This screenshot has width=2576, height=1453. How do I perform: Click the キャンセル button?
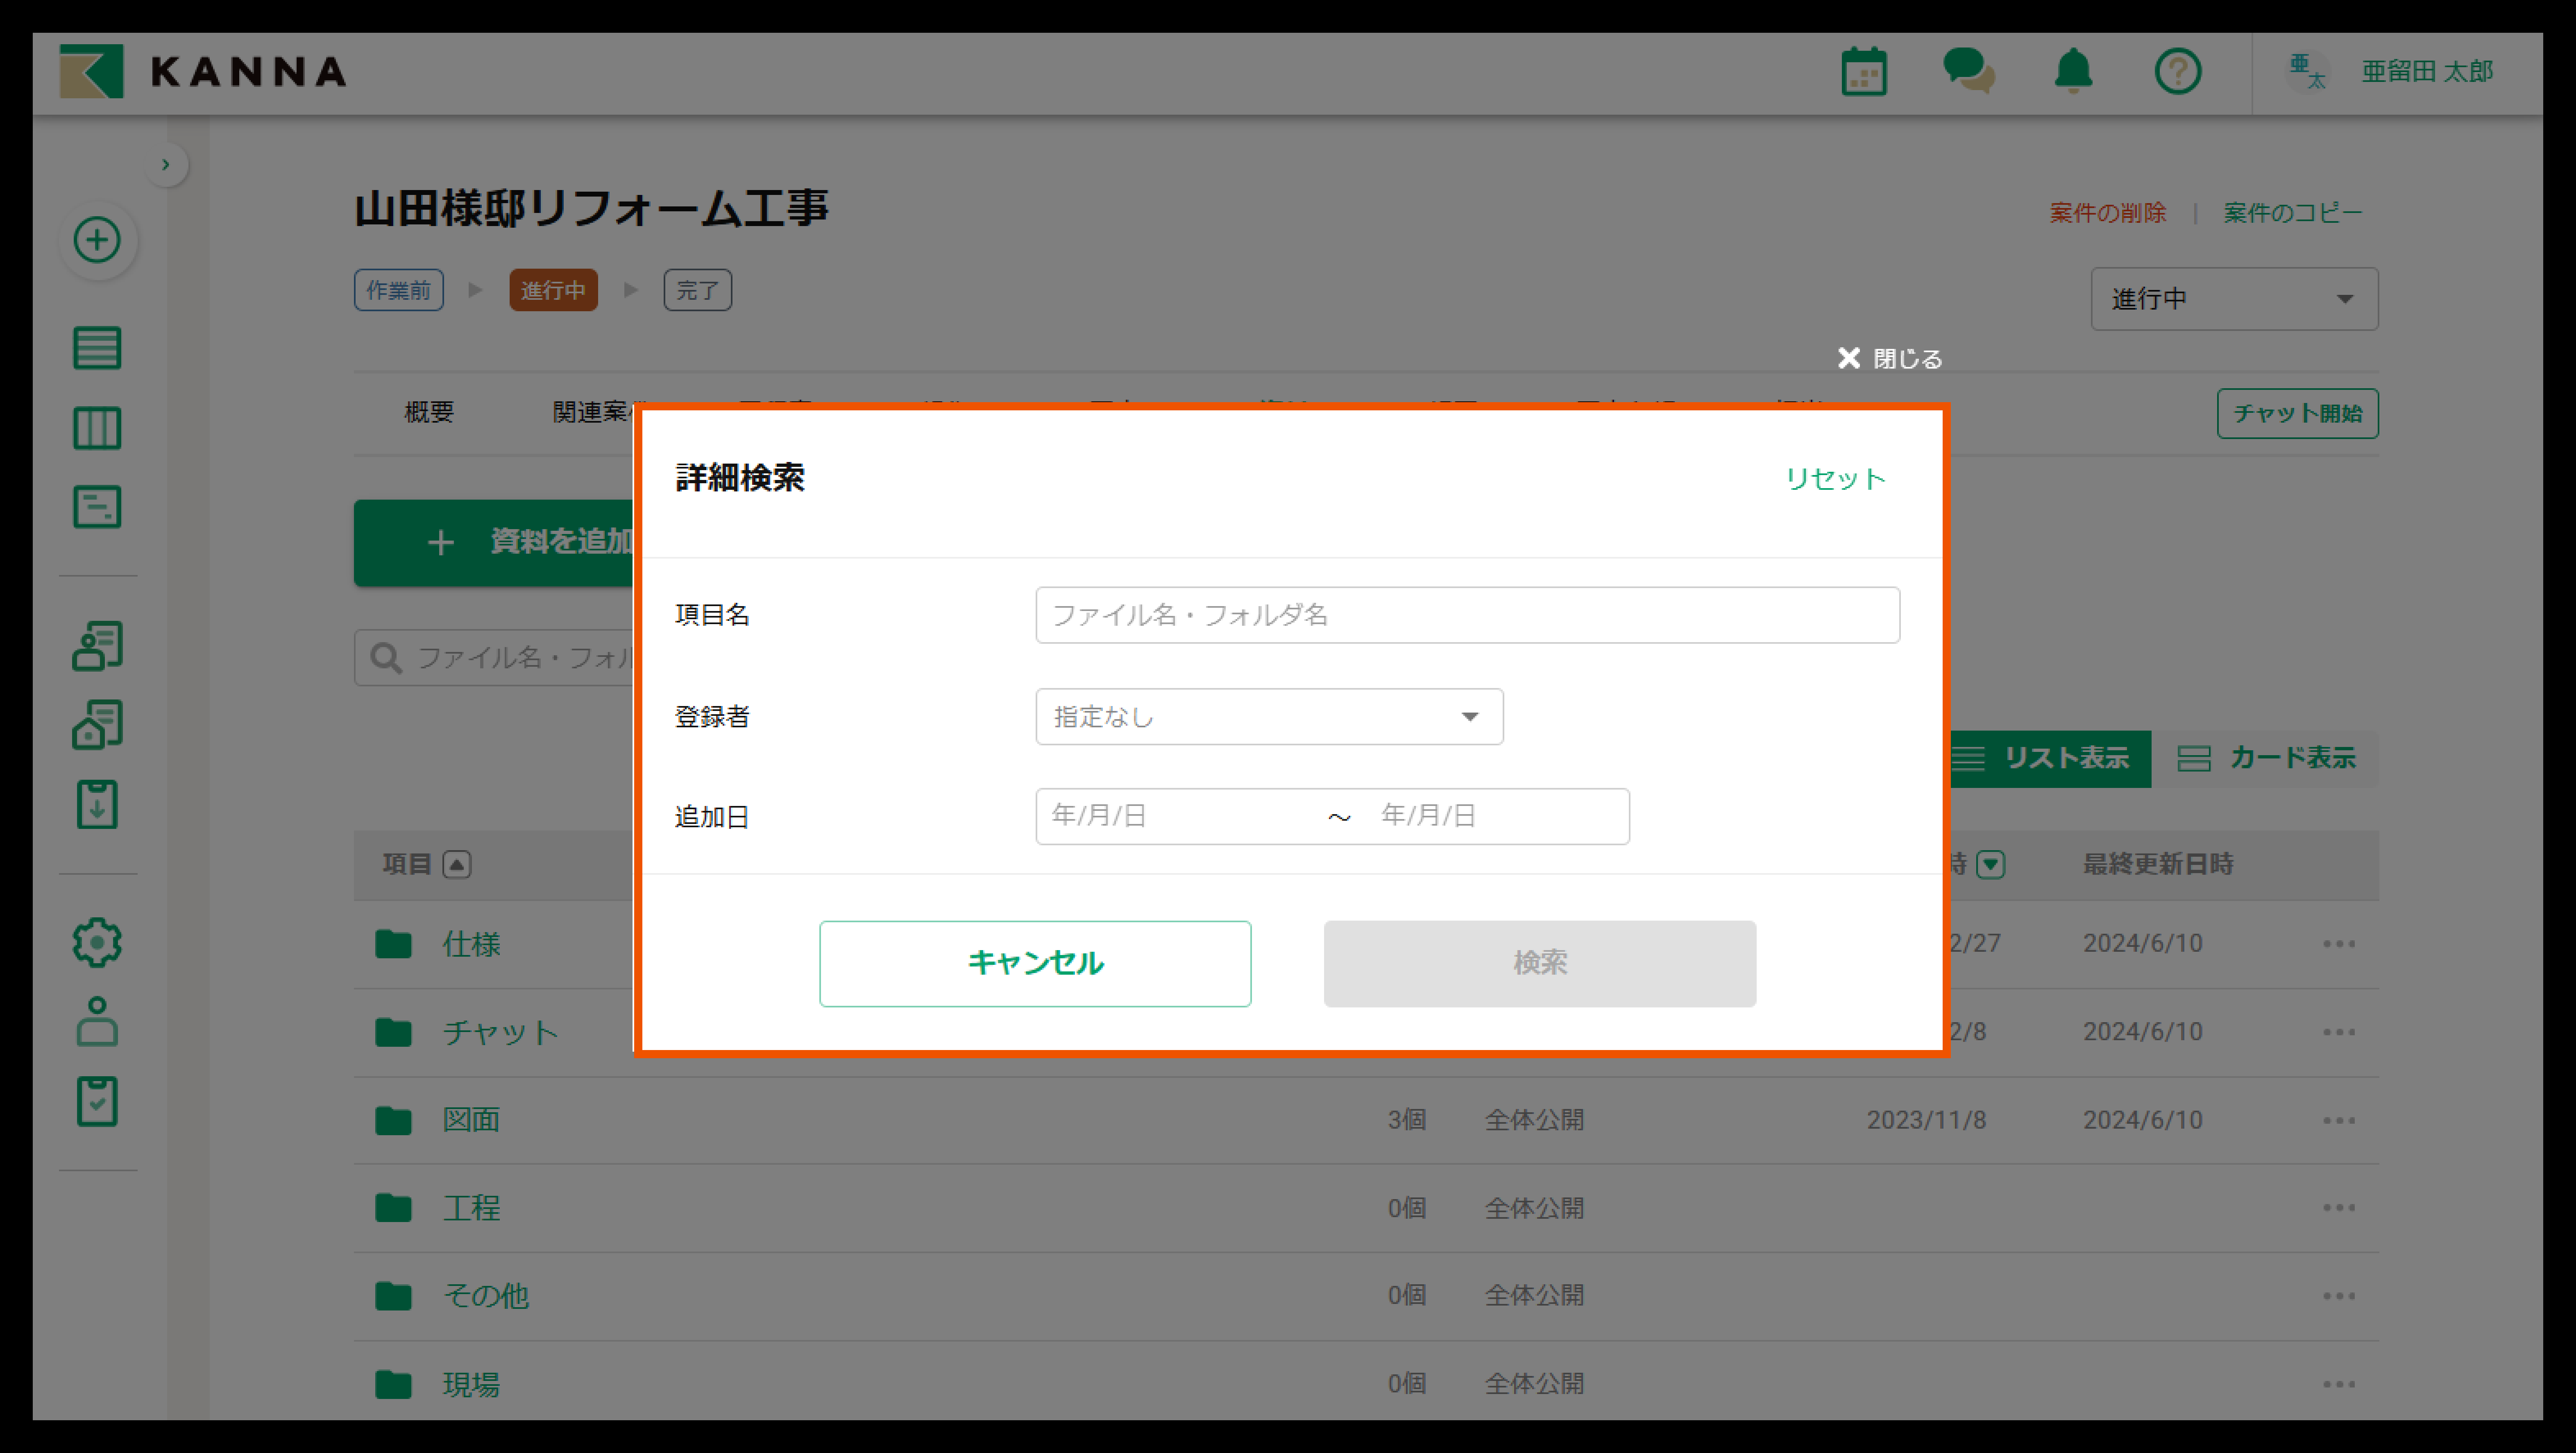1034,963
